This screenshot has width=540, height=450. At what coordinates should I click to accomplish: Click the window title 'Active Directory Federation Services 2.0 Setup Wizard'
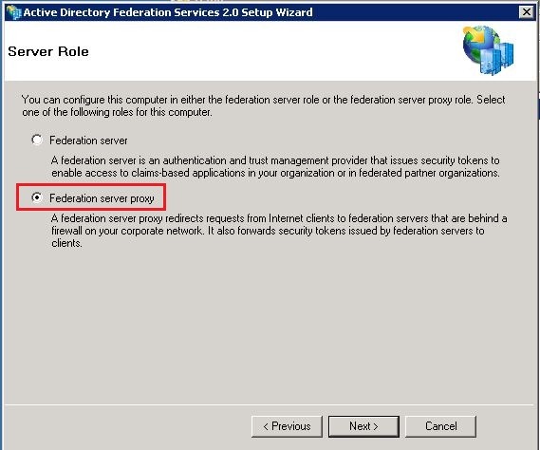168,12
